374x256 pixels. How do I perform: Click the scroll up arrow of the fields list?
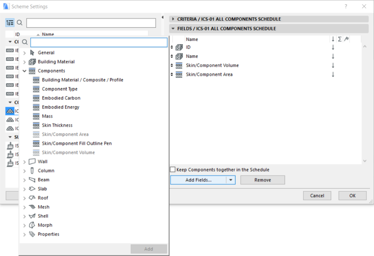click(365, 46)
